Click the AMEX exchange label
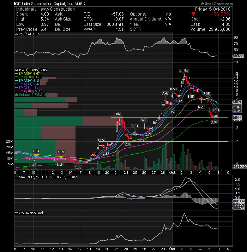Screen dimensions: 247x252 tap(80, 4)
